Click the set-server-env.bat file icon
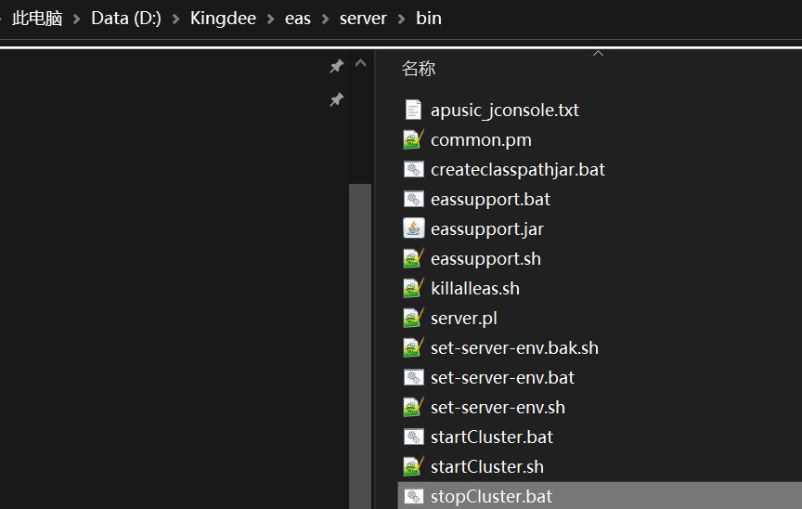 pyautogui.click(x=413, y=377)
